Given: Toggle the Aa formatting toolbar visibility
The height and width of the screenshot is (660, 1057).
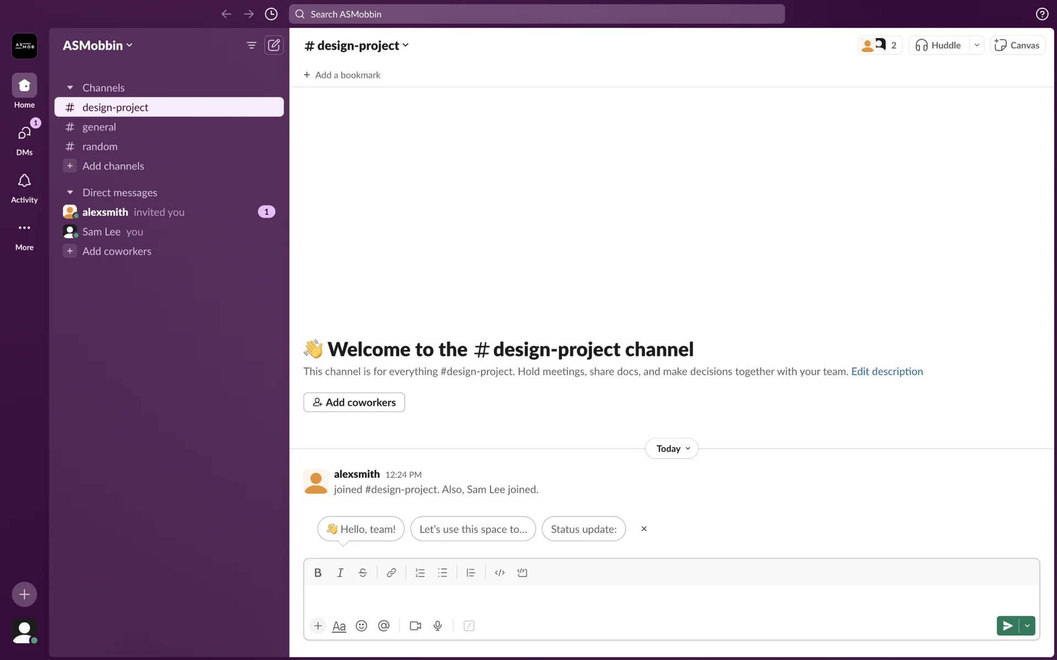Looking at the screenshot, I should pyautogui.click(x=339, y=626).
